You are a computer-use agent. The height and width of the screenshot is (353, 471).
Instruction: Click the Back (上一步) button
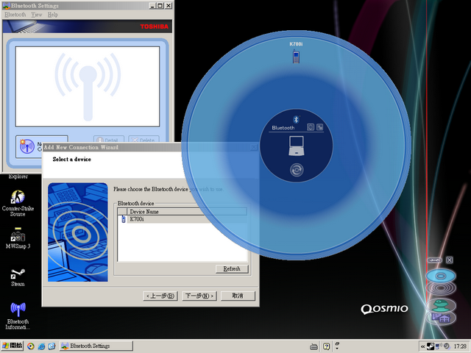click(160, 296)
